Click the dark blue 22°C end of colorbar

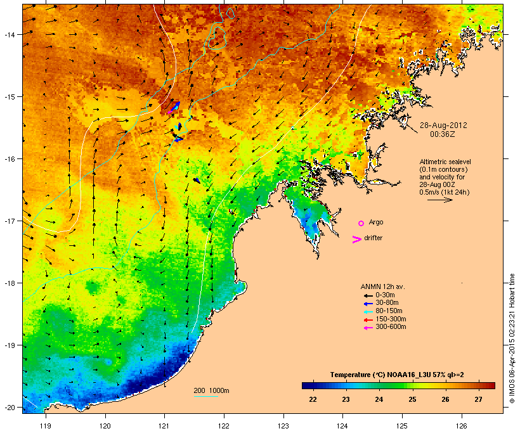pos(306,385)
